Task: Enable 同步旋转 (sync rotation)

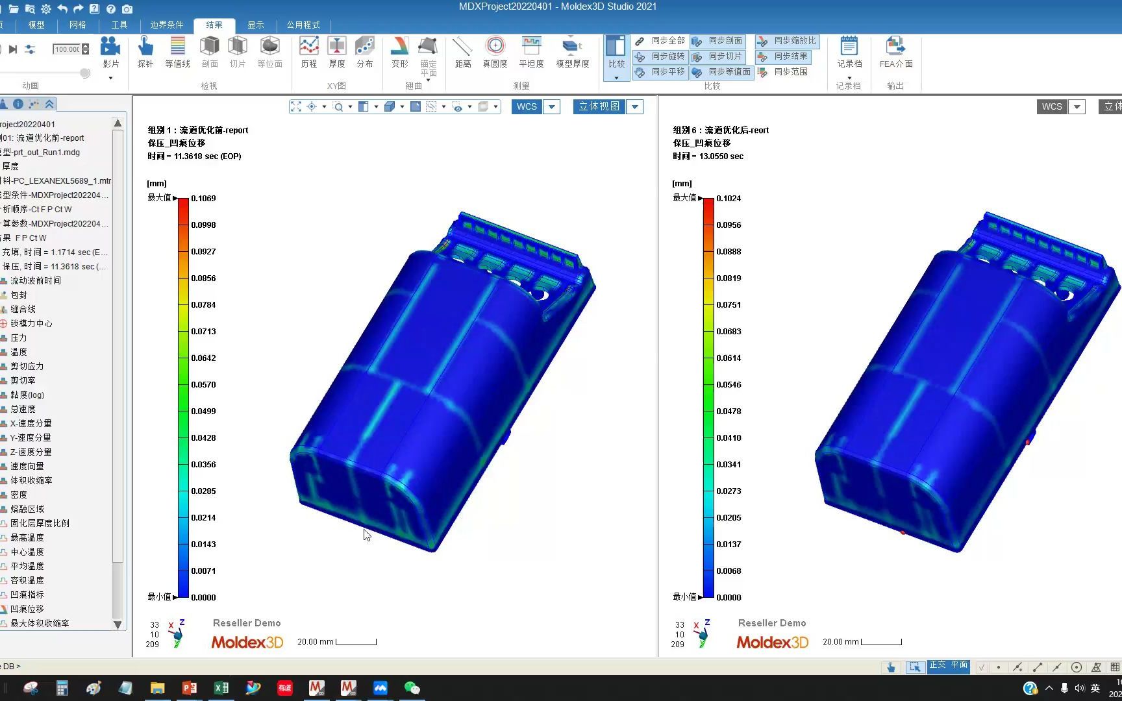Action: coord(660,56)
